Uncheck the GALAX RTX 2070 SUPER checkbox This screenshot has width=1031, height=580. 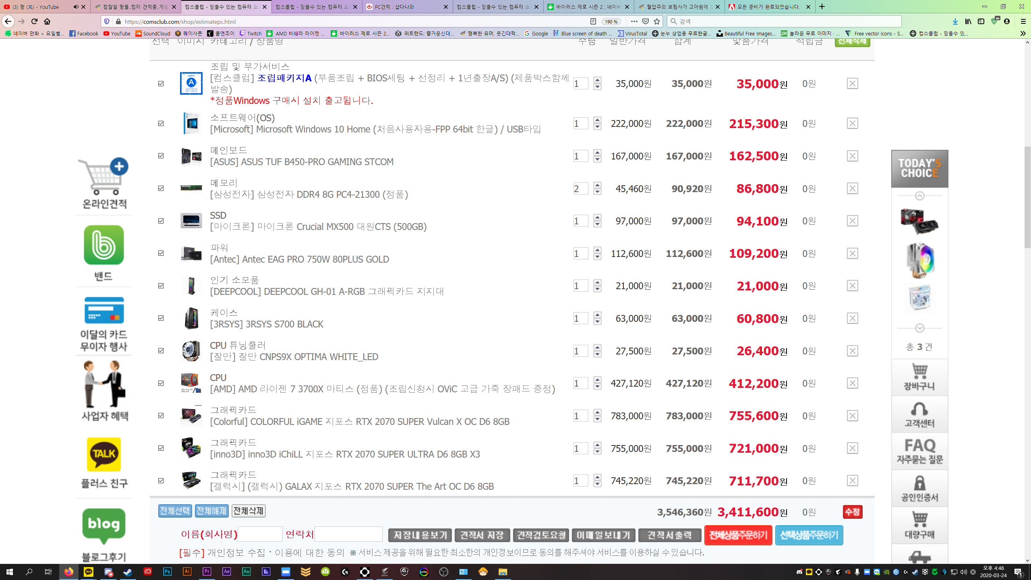[161, 481]
